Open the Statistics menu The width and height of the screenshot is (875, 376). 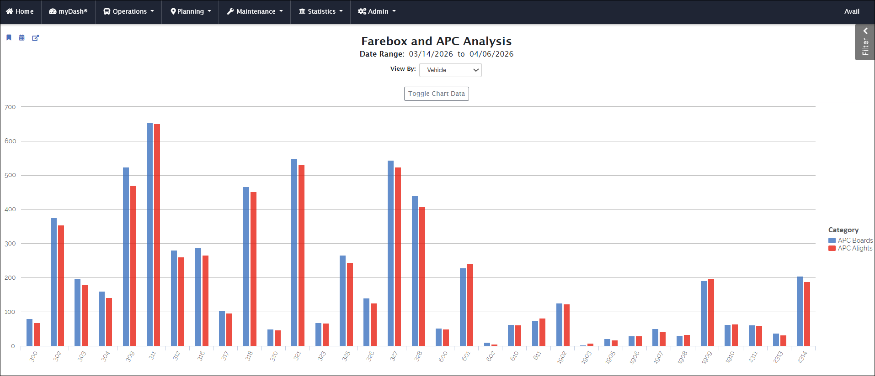[x=321, y=11]
